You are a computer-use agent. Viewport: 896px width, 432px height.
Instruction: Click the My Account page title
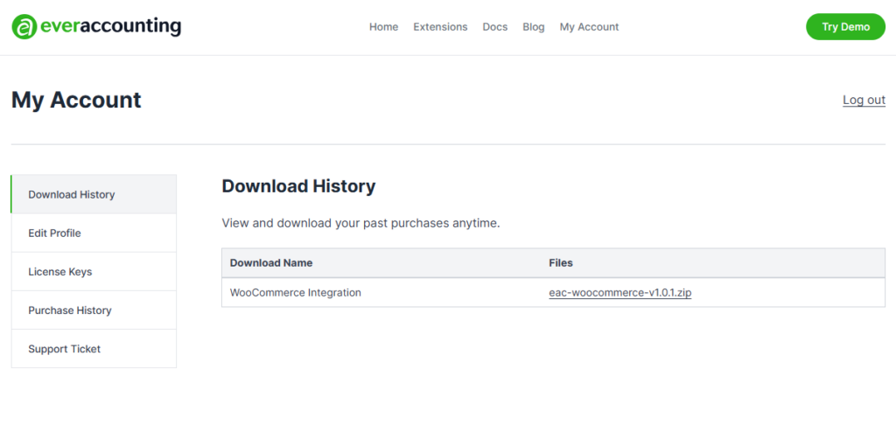point(76,100)
